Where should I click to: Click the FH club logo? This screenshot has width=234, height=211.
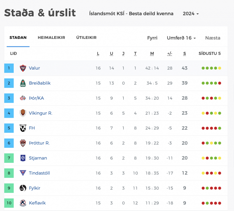pos(23,128)
